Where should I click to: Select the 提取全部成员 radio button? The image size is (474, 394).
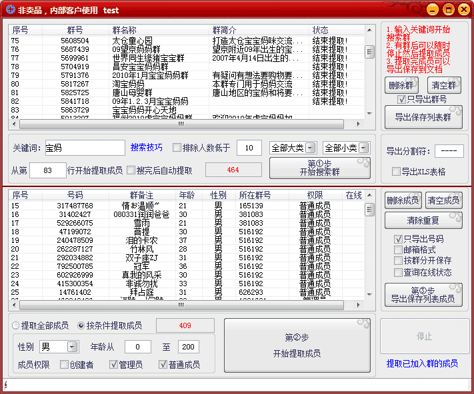pos(16,325)
